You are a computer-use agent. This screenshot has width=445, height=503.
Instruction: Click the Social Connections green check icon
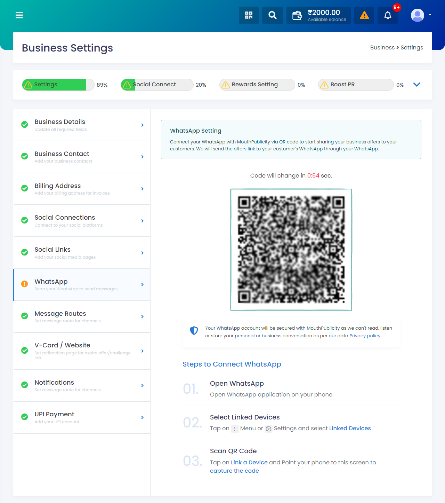coord(24,220)
